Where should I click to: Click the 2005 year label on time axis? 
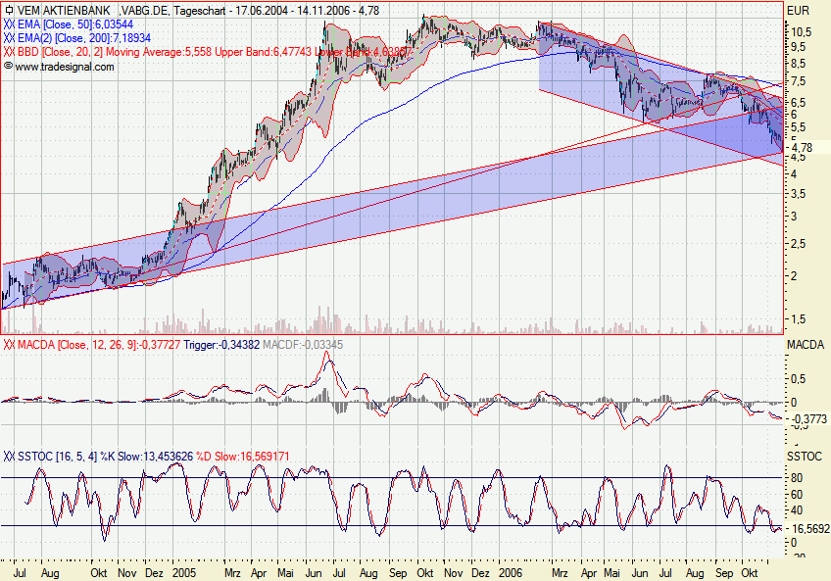184,573
